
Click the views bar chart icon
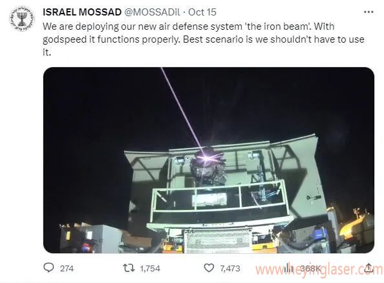[288, 268]
